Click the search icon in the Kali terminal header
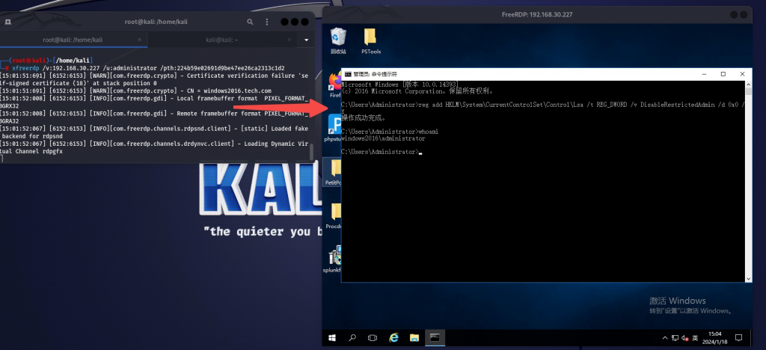This screenshot has height=350, width=766. tap(250, 22)
